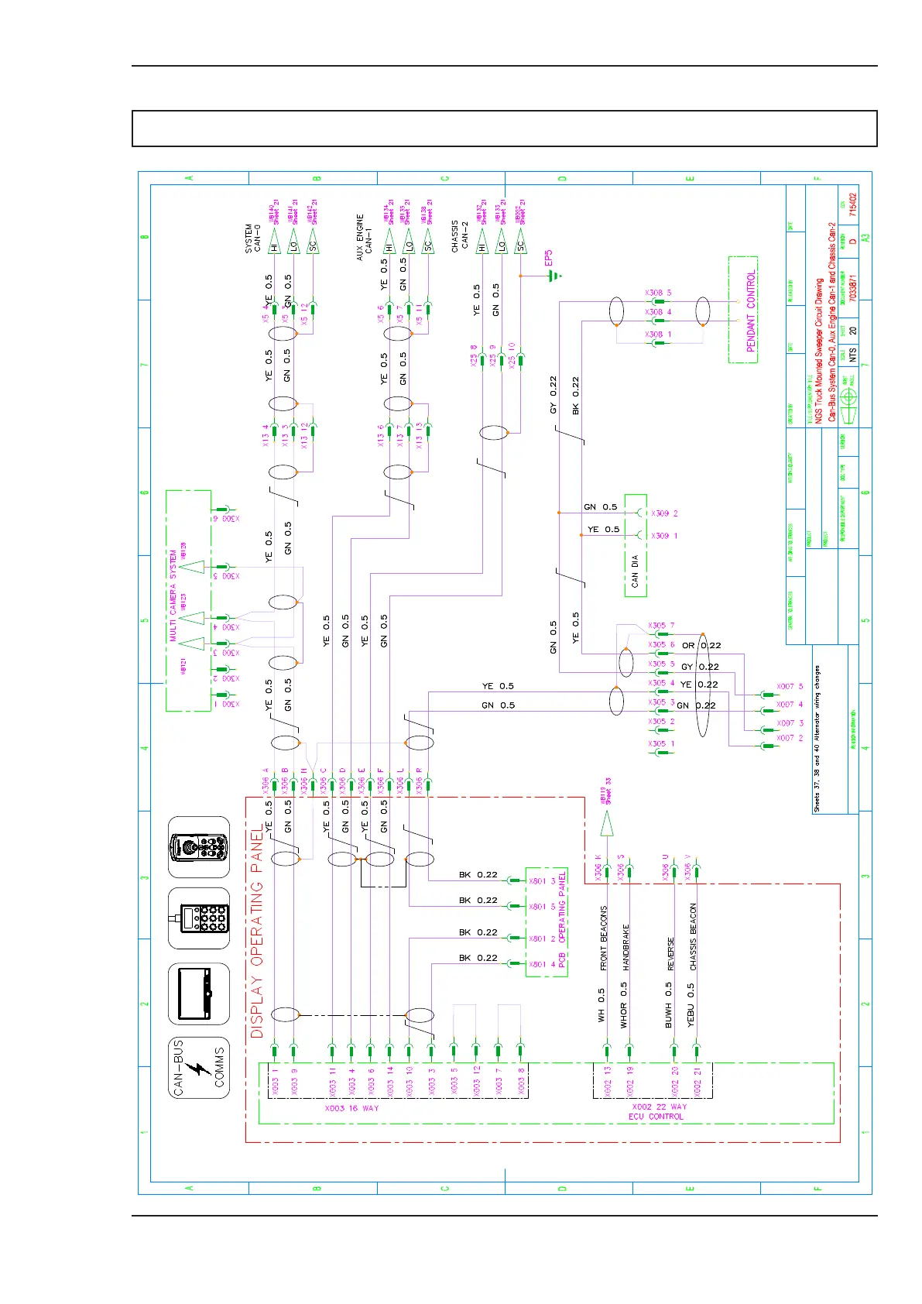Select the display screen unit icon
The image size is (922, 1304).
[199, 994]
